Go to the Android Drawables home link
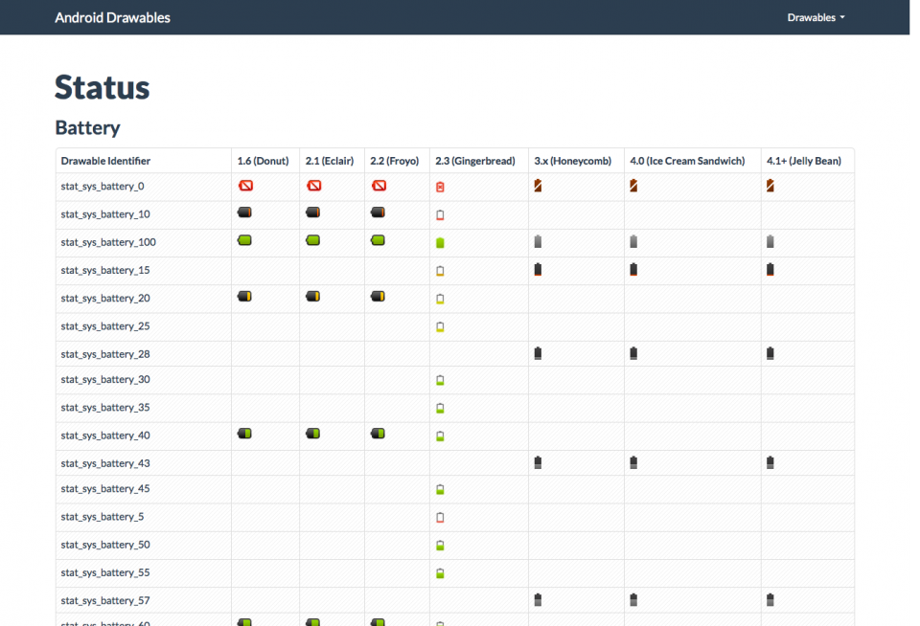Screen dimensions: 920x626 tap(113, 17)
